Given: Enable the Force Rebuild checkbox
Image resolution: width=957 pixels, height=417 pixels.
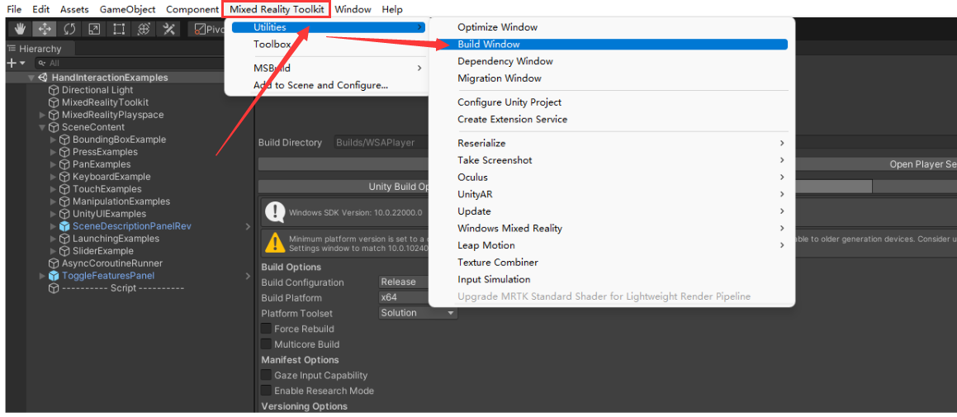Looking at the screenshot, I should tap(266, 329).
